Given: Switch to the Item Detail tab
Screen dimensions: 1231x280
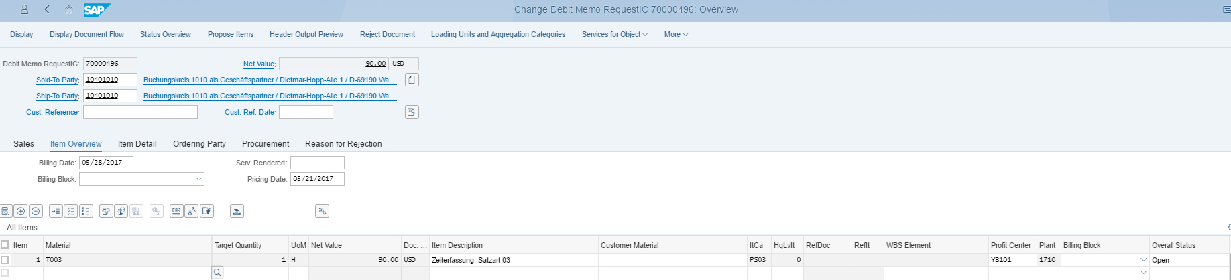Looking at the screenshot, I should [x=137, y=143].
